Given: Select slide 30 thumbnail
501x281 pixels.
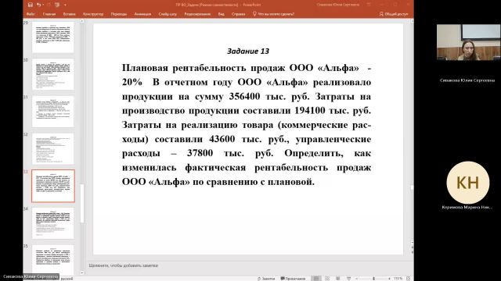Looking at the screenshot, I should pyautogui.click(x=53, y=74).
